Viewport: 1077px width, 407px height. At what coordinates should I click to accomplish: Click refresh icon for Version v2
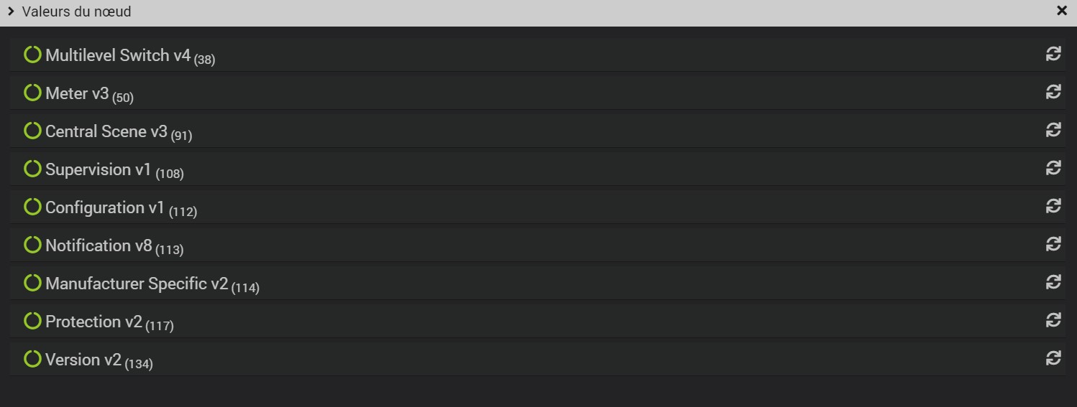click(x=1053, y=358)
